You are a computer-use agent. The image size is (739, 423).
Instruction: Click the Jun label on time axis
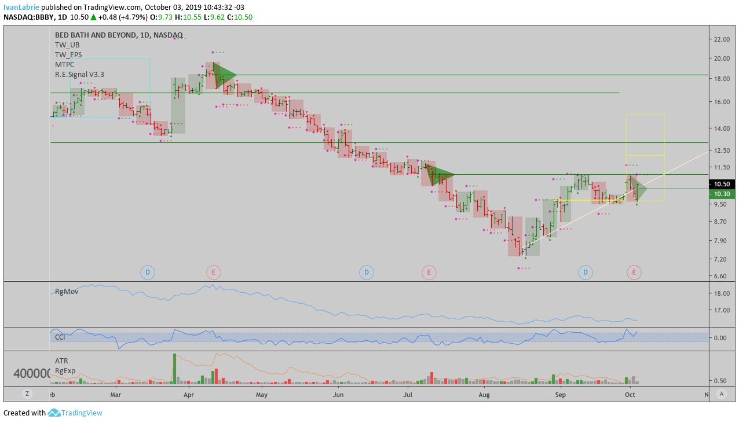click(x=338, y=395)
